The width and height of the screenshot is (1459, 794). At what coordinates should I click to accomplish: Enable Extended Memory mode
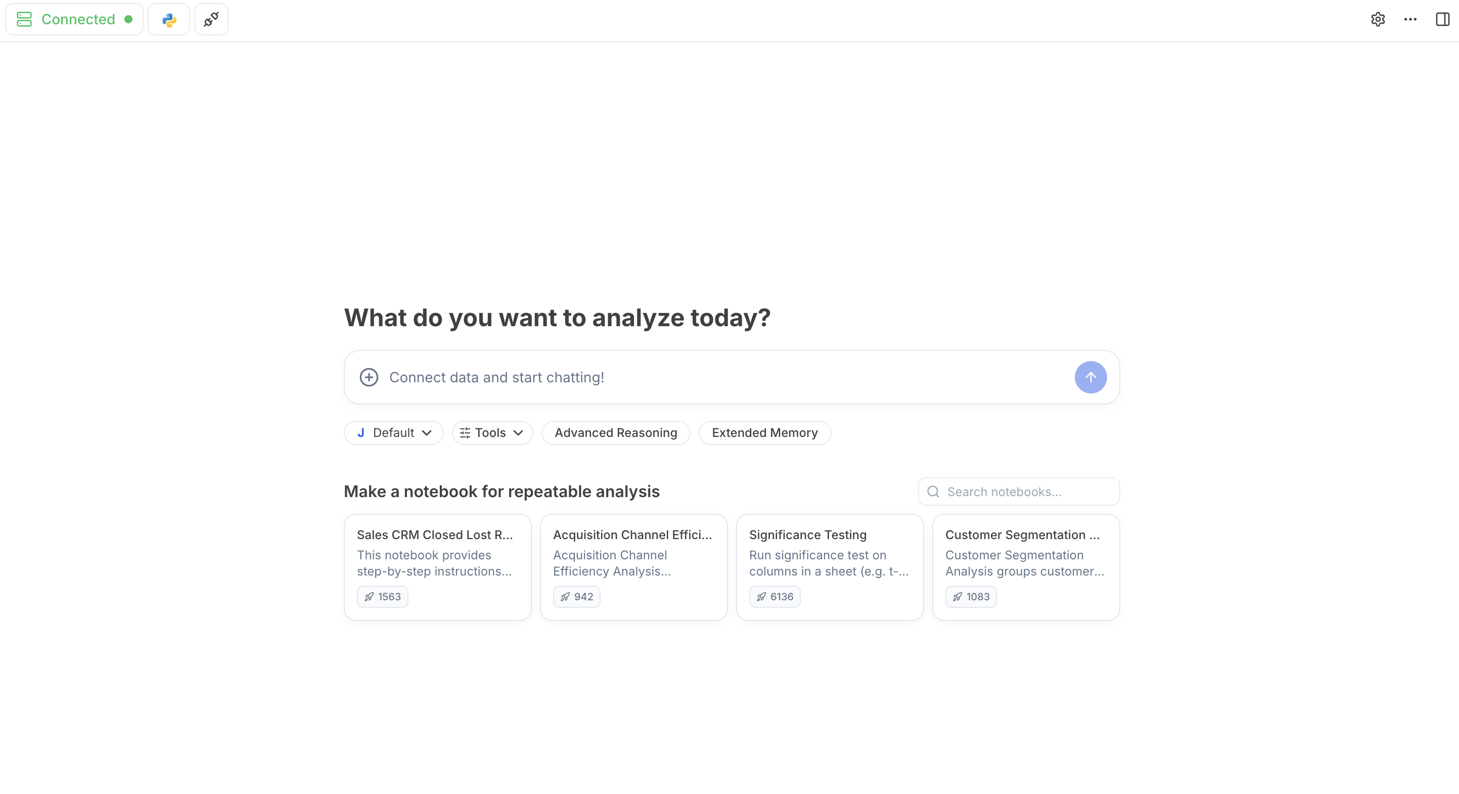(x=764, y=432)
